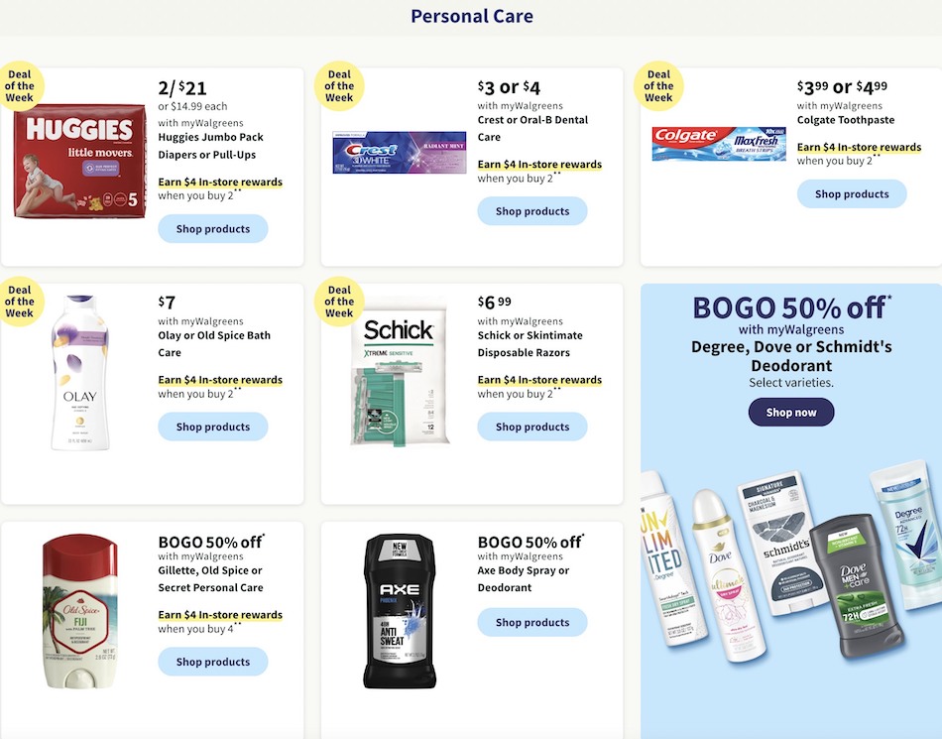This screenshot has width=942, height=739.
Task: Click the Deal of the Week badge on Colgate
Action: tap(658, 86)
